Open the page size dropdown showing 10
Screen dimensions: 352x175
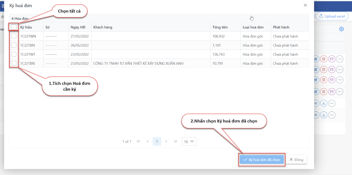[189, 142]
